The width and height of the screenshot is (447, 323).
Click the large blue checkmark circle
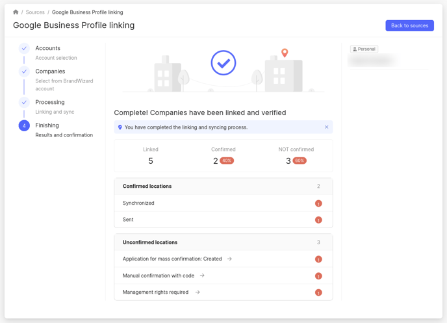click(224, 63)
